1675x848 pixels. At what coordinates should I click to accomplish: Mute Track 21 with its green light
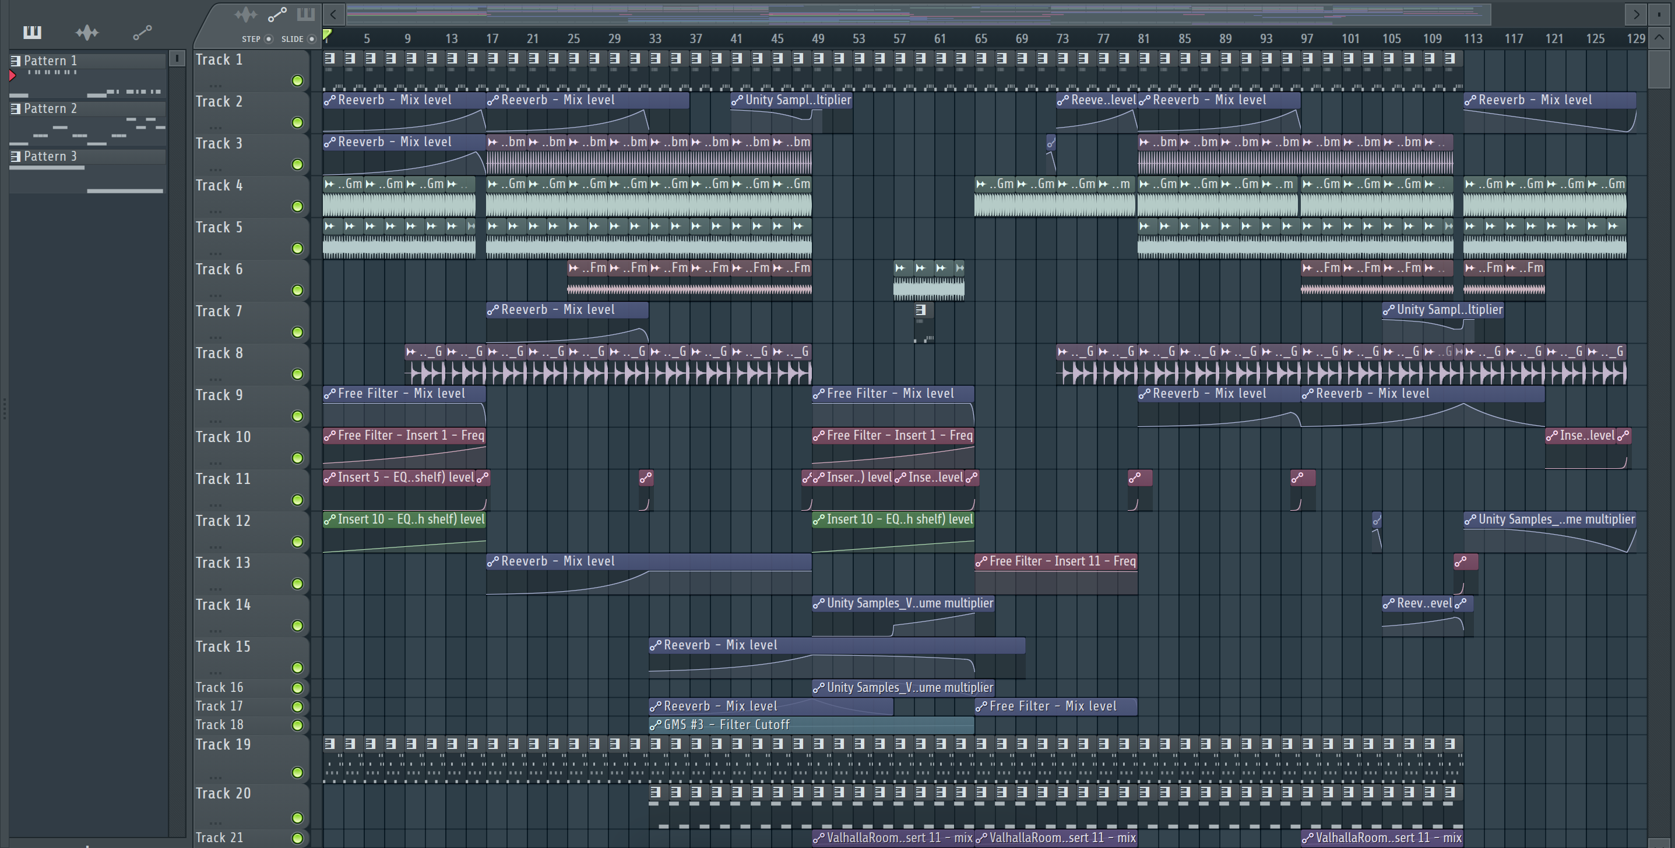297,838
